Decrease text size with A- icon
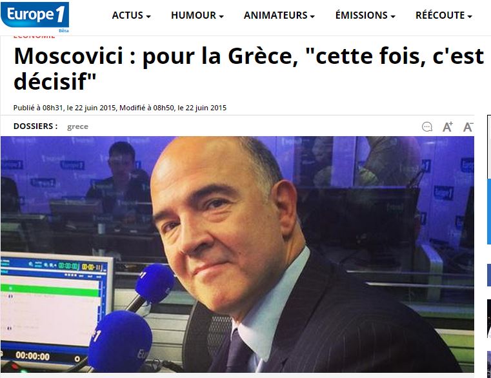The image size is (491, 378). pyautogui.click(x=468, y=127)
